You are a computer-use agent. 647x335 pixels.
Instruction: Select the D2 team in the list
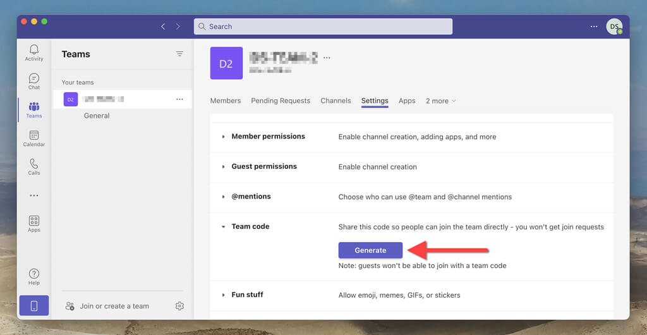click(123, 99)
